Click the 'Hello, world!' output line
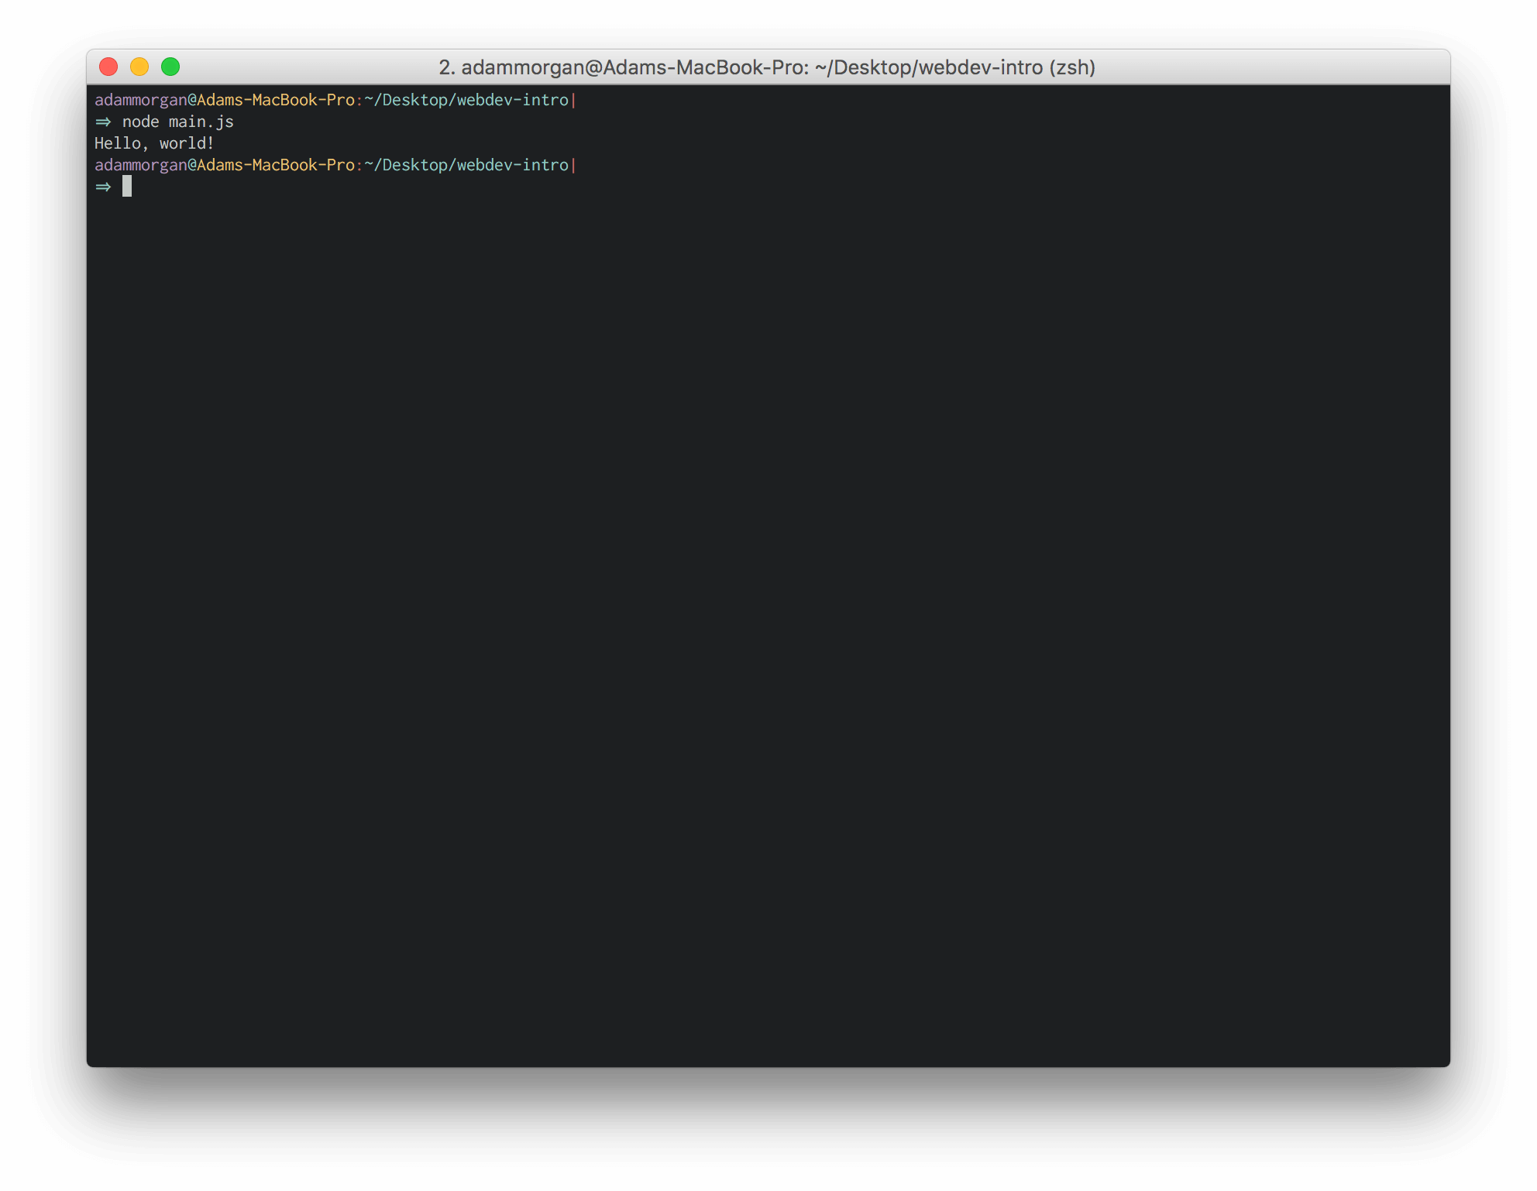Screen dimensions: 1537x1191 pos(154,143)
